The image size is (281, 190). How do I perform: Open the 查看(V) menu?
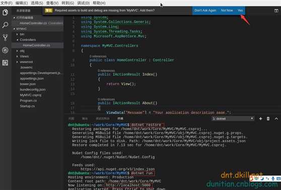(x=52, y=3)
